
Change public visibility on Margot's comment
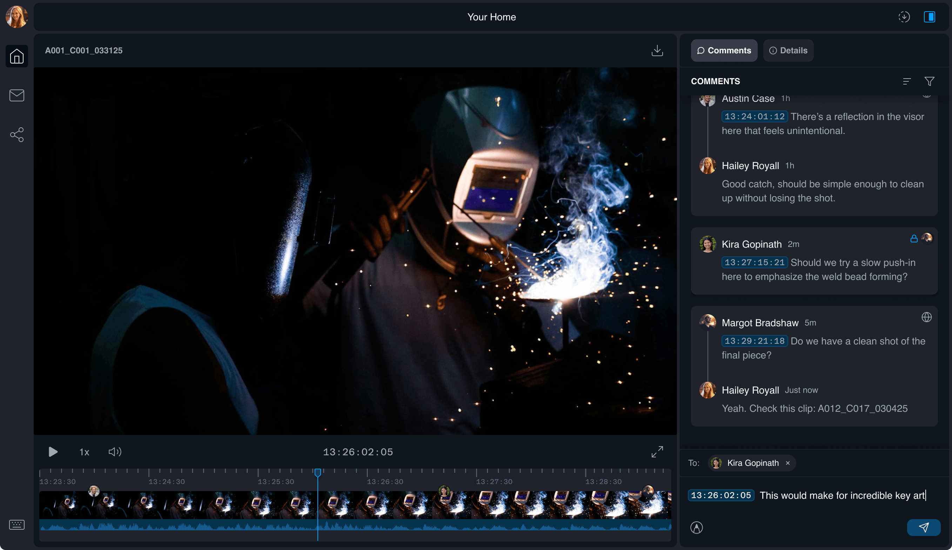click(x=926, y=317)
